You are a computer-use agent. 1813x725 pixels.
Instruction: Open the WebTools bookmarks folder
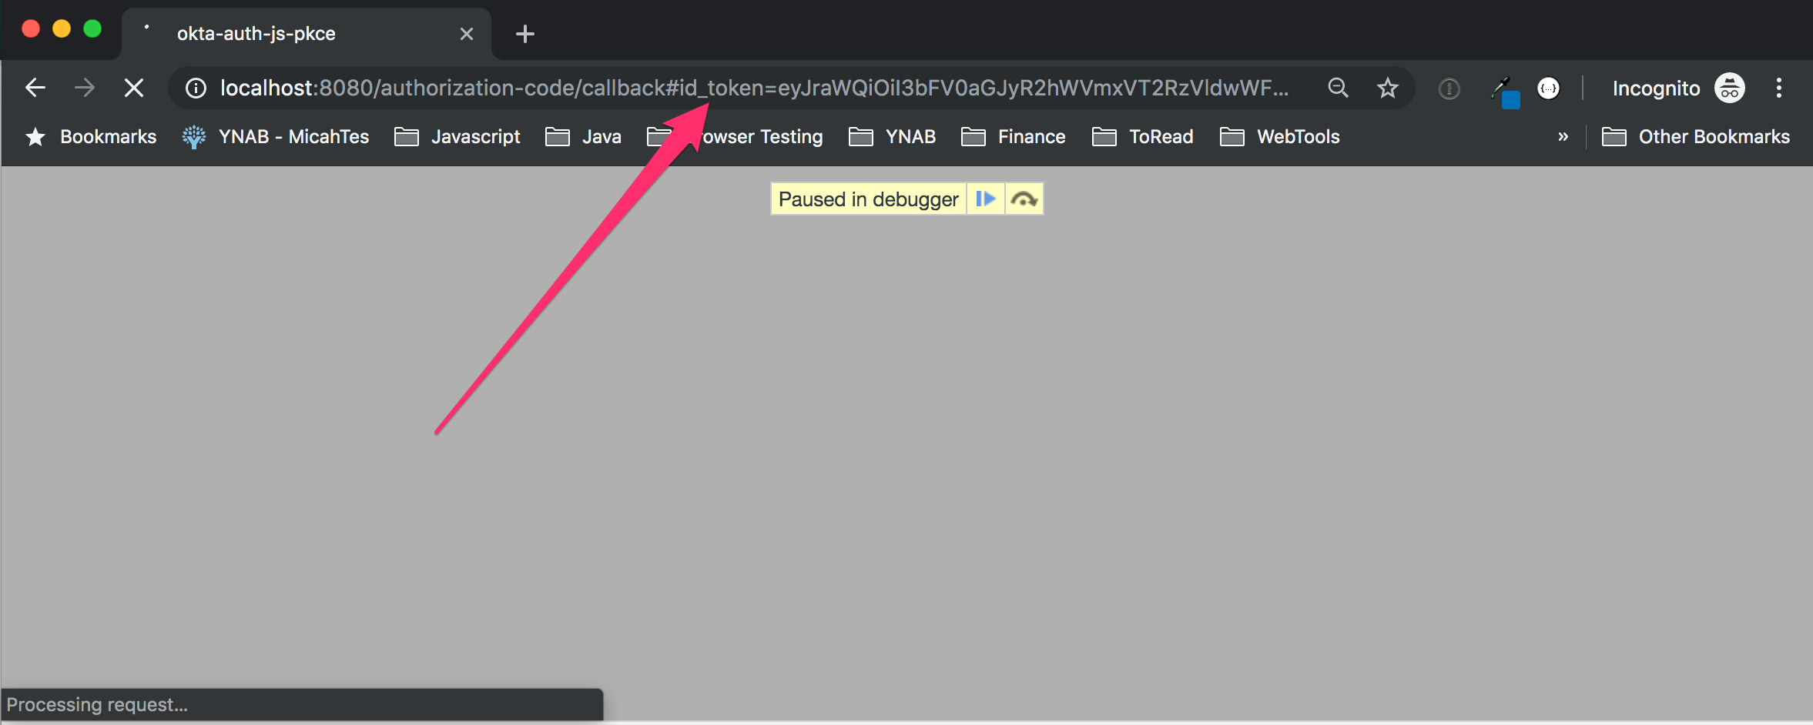pyautogui.click(x=1280, y=137)
